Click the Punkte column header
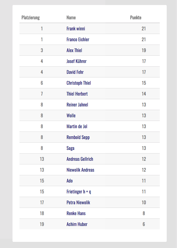 [136, 18]
